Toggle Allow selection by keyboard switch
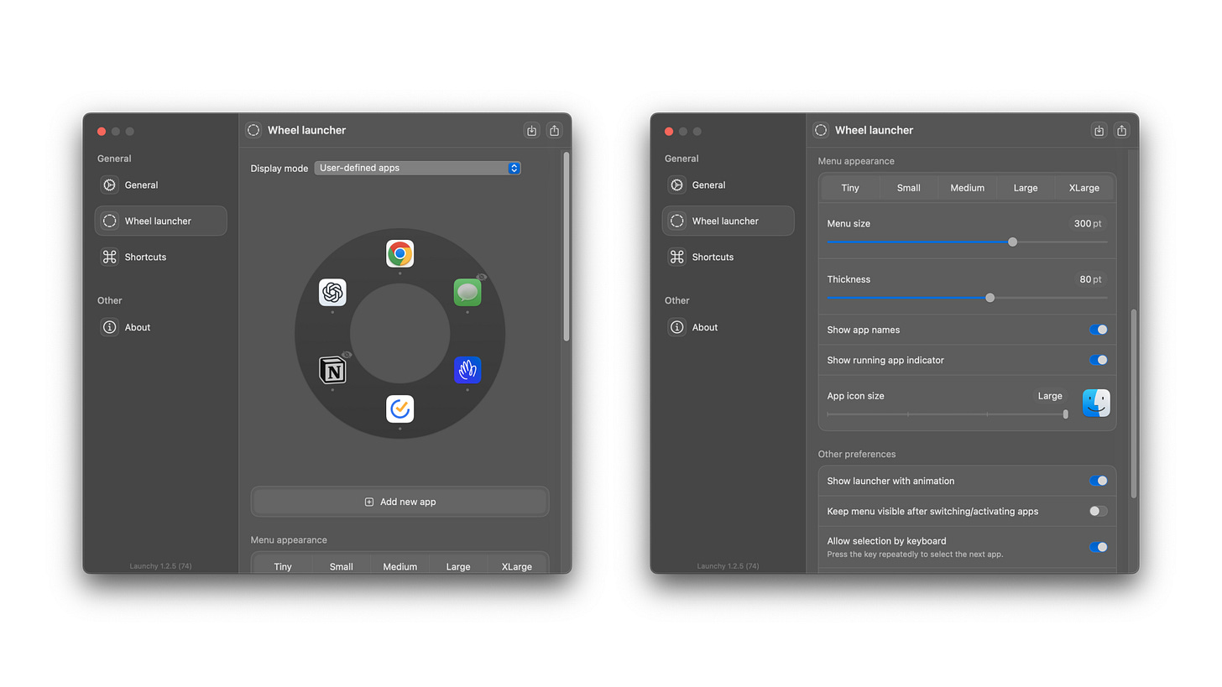The height and width of the screenshot is (687, 1222). (1098, 547)
